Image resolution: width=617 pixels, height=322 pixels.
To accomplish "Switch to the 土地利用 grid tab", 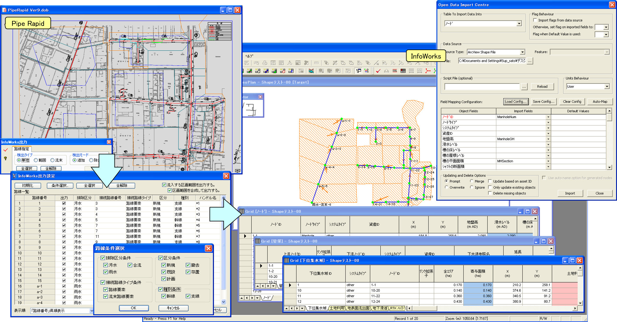I will 337,308.
